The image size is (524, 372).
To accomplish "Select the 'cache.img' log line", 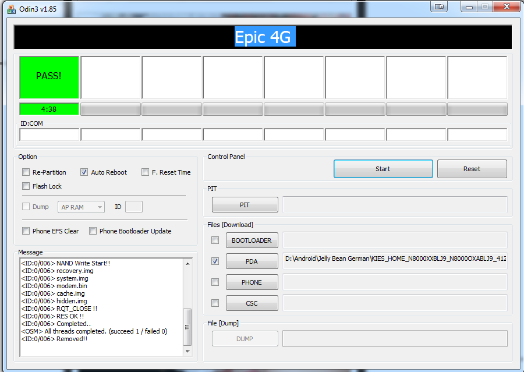I will point(53,293).
